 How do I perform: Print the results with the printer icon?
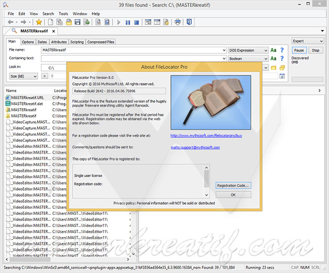click(178, 22)
